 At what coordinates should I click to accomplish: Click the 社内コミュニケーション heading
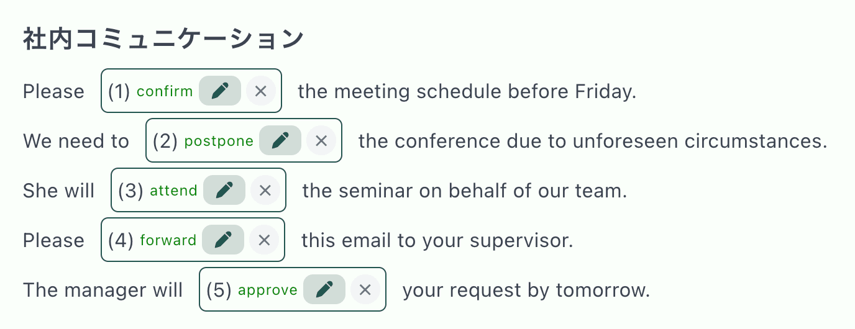[x=163, y=40]
